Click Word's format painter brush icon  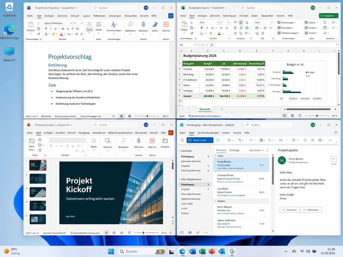click(39, 34)
